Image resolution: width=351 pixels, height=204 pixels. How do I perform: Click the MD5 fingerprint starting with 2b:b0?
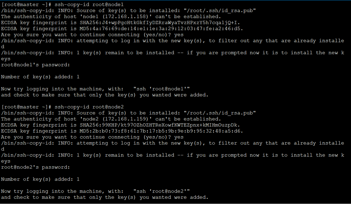point(161,131)
